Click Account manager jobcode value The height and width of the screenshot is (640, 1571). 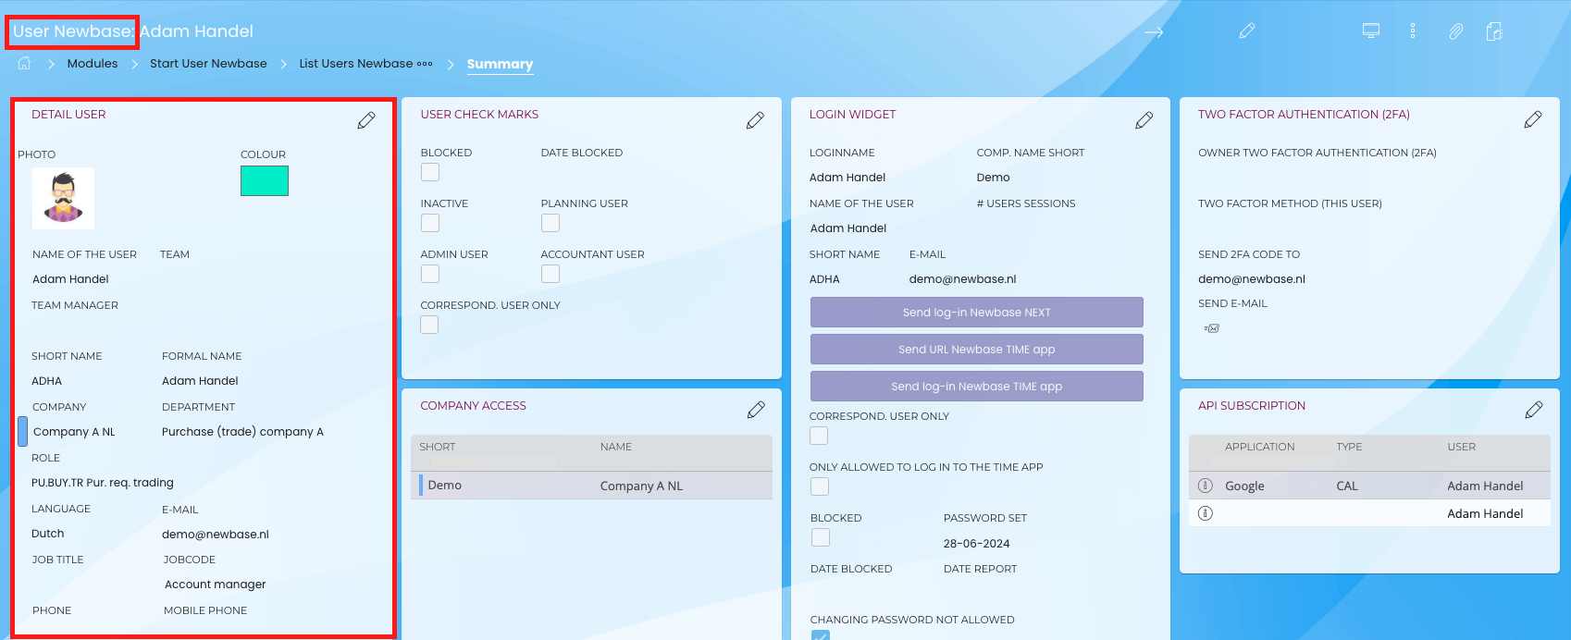coord(215,585)
